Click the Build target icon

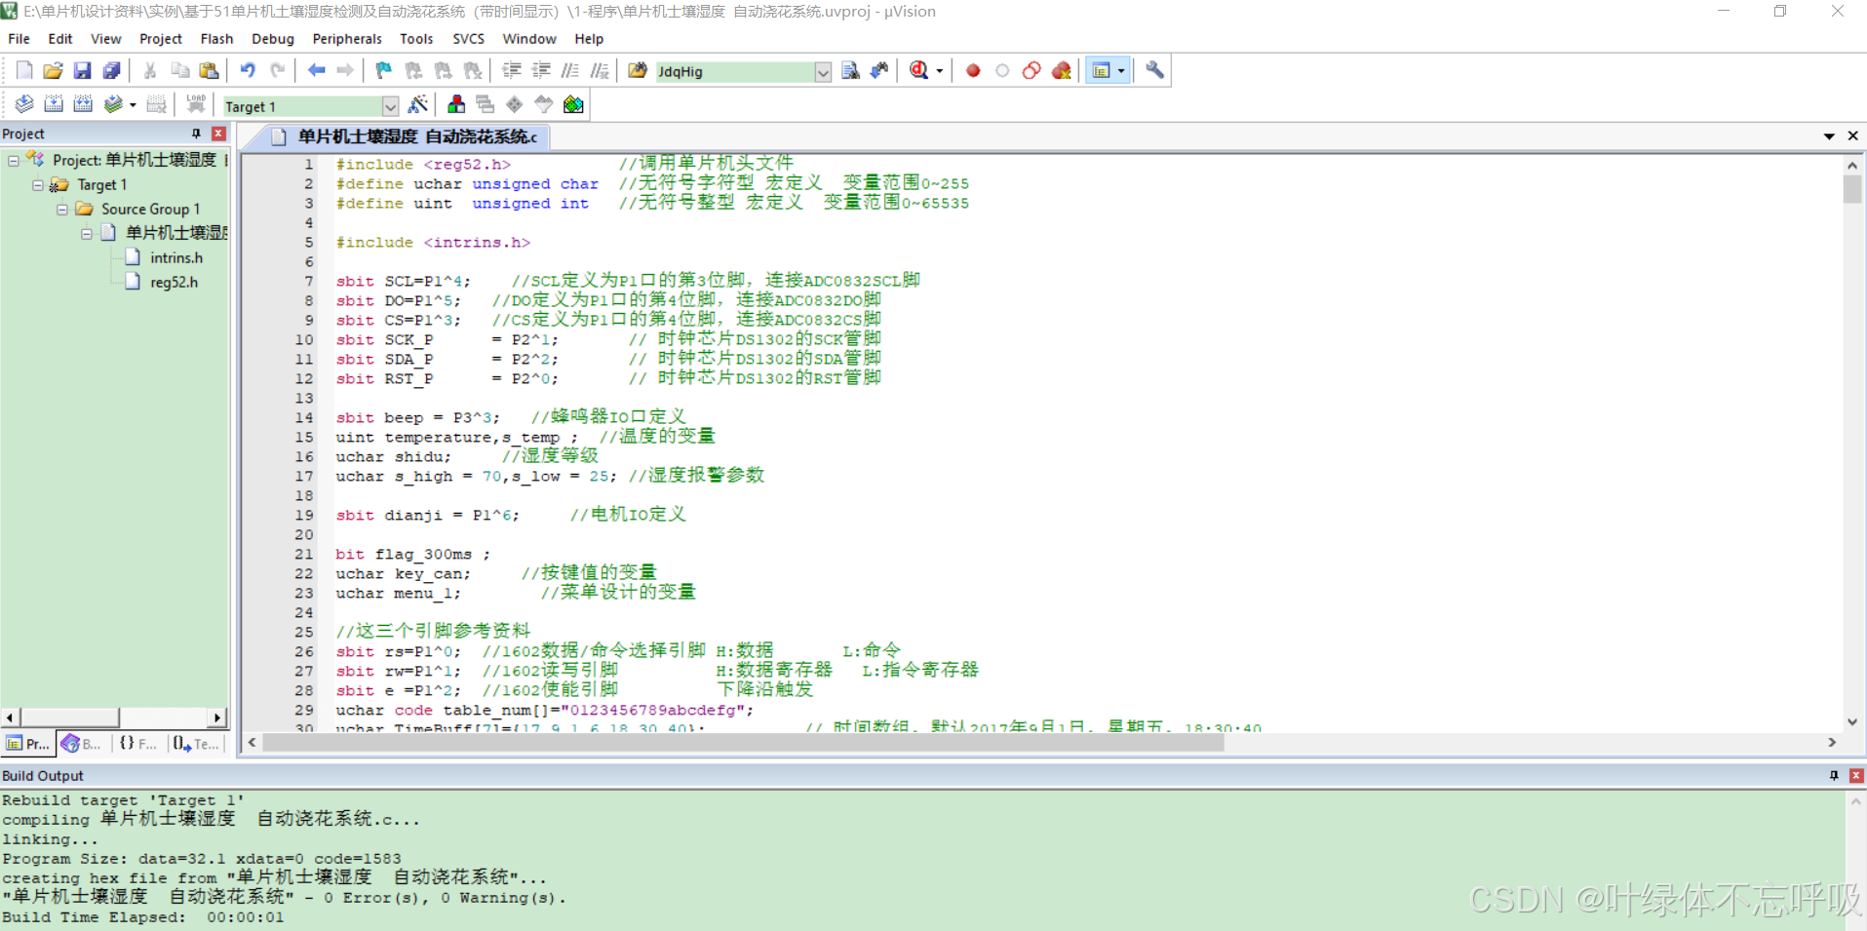tap(54, 105)
